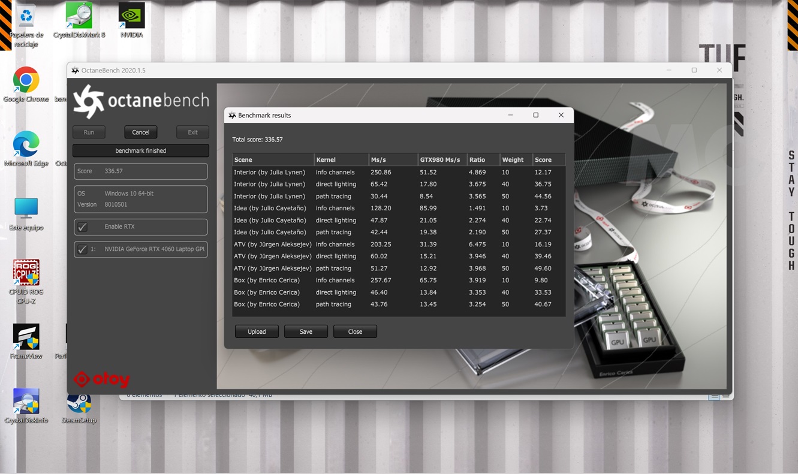Open the CrystalDiskMark 8 shortcut

(x=79, y=16)
